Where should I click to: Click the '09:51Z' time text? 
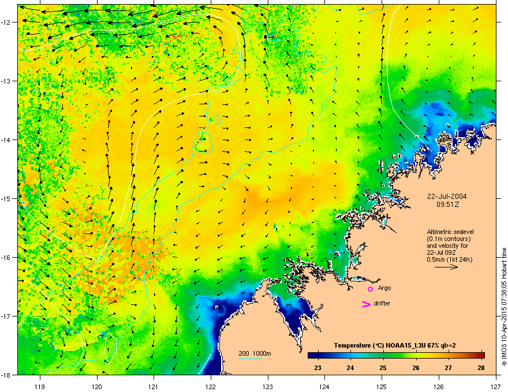click(x=447, y=205)
